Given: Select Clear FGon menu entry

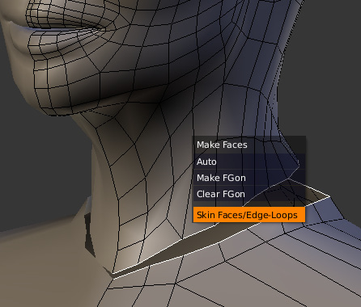Looking at the screenshot, I should click(x=249, y=194).
